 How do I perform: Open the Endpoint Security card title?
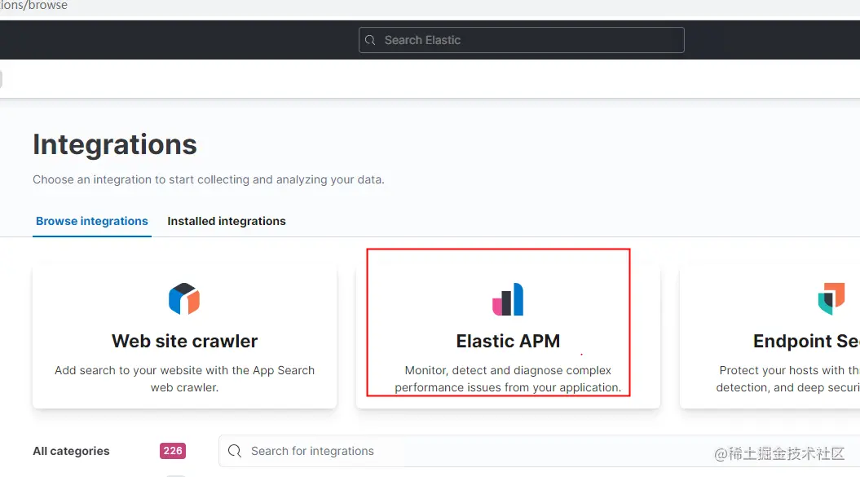pyautogui.click(x=806, y=341)
